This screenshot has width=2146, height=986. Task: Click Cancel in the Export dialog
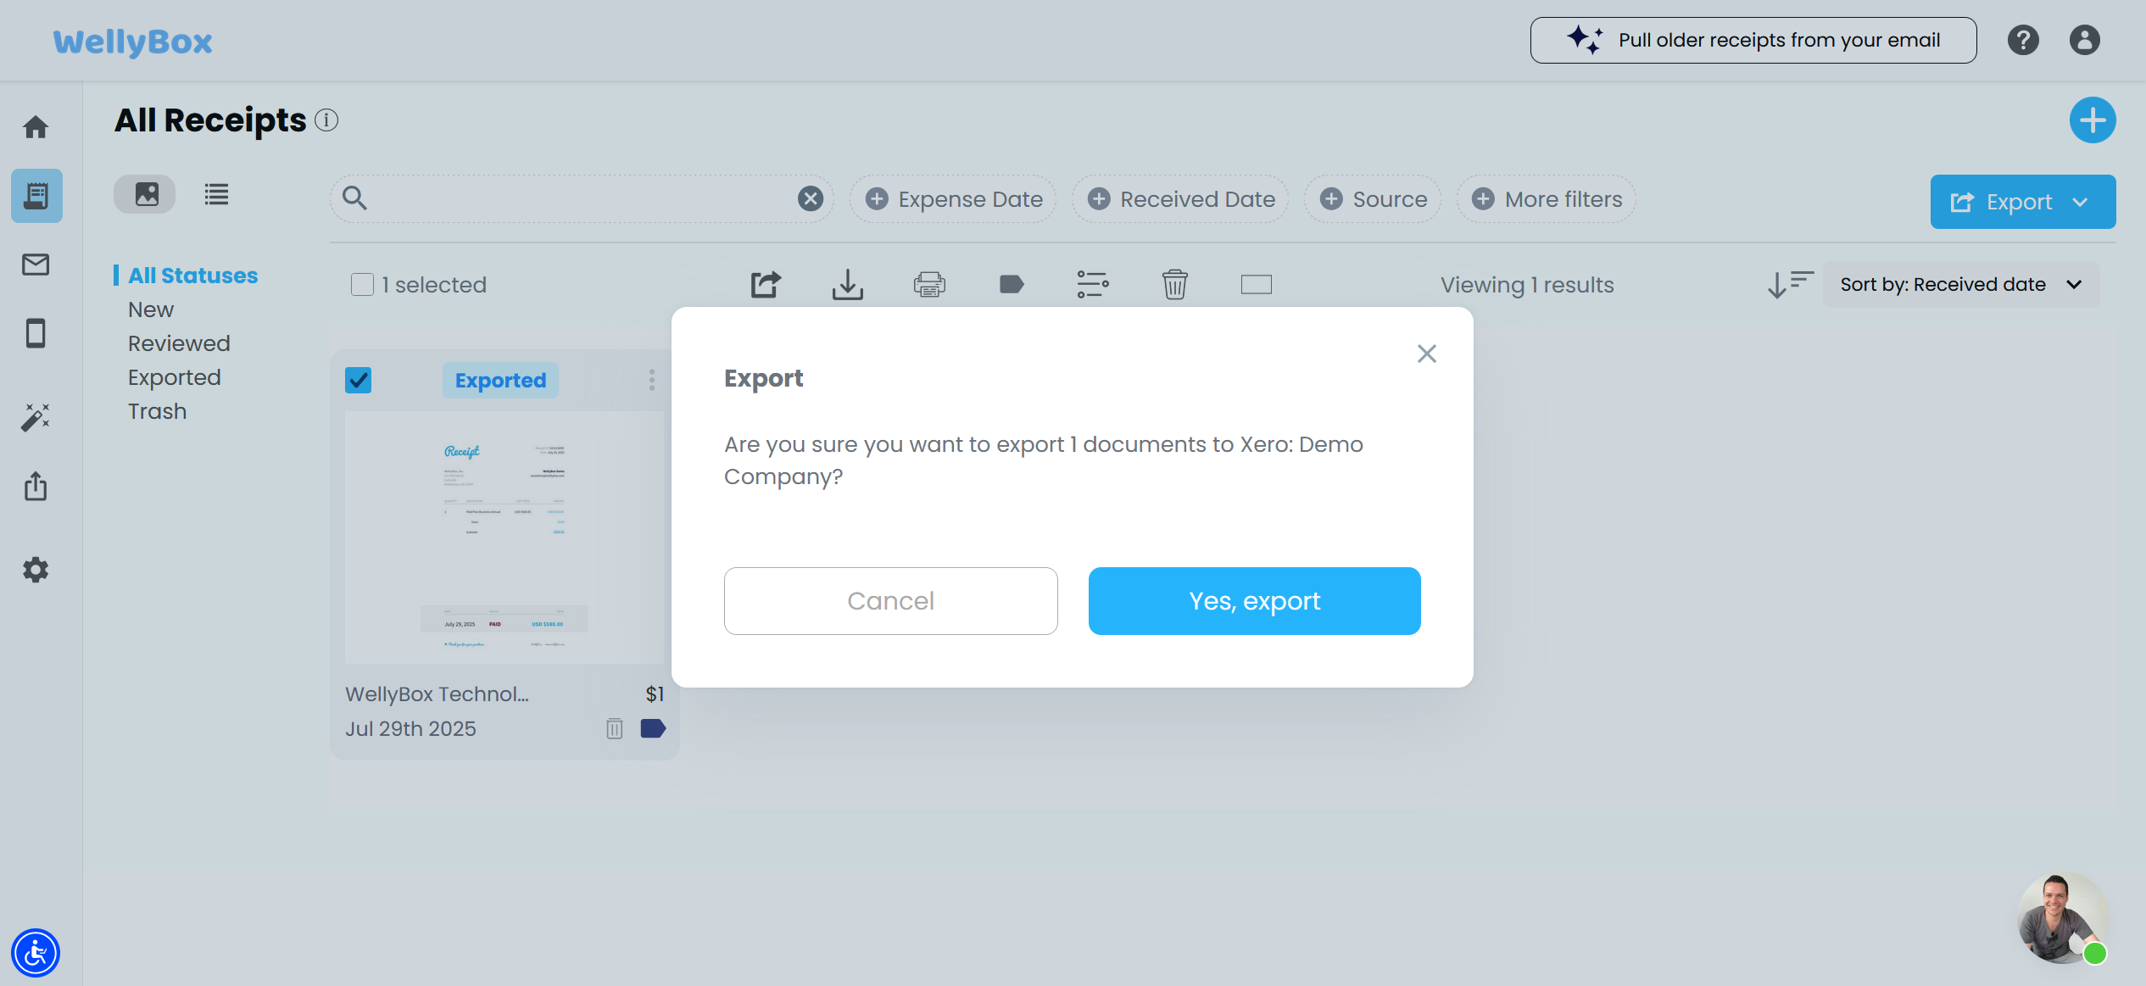coord(890,601)
